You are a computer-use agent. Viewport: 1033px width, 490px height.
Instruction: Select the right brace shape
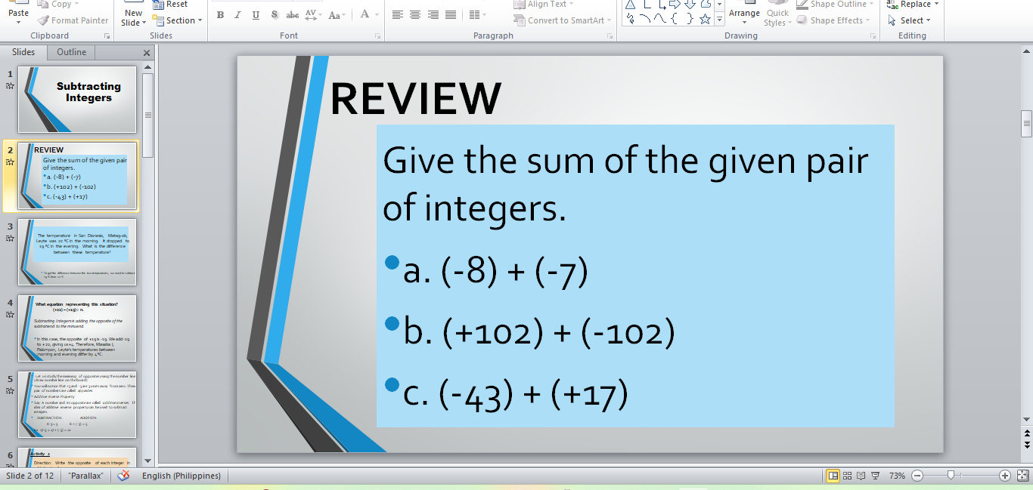[x=690, y=19]
